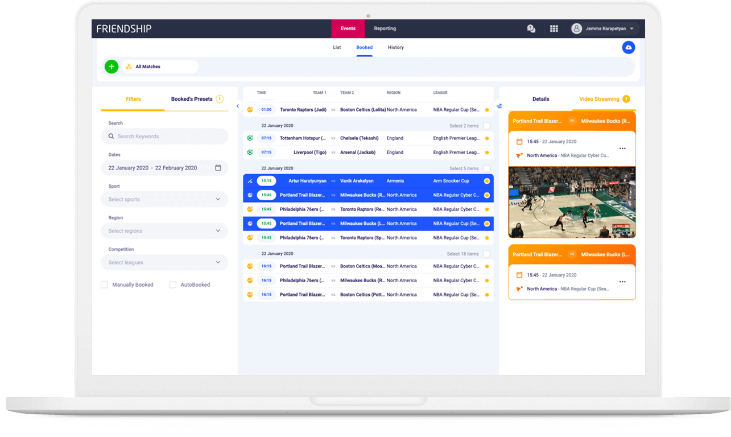Switch to the History tab

[x=395, y=48]
